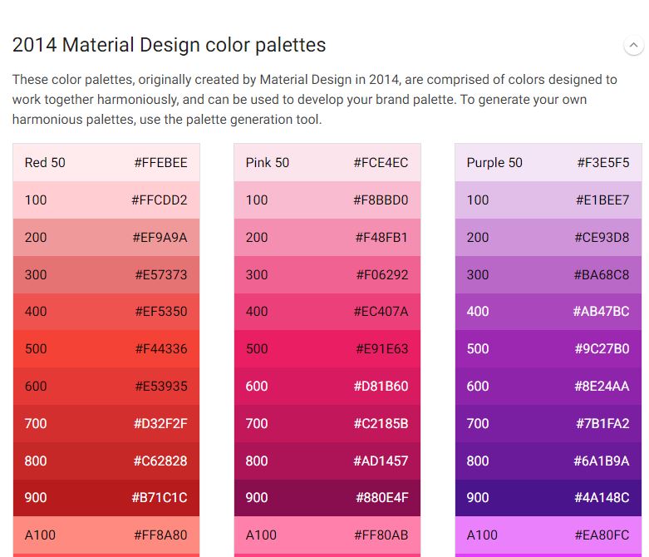Select the Red 600 #E53935 swatch
The image size is (649, 557).
pyautogui.click(x=106, y=386)
